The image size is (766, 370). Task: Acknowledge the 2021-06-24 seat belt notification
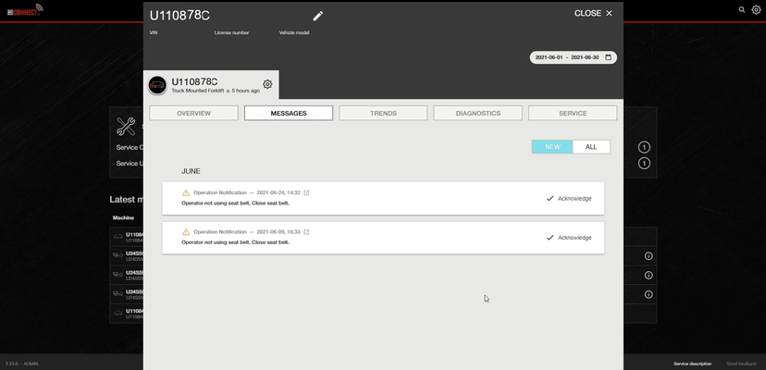(x=568, y=198)
